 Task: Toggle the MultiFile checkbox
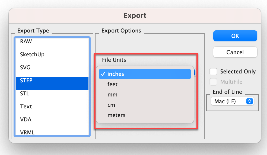tap(213, 82)
